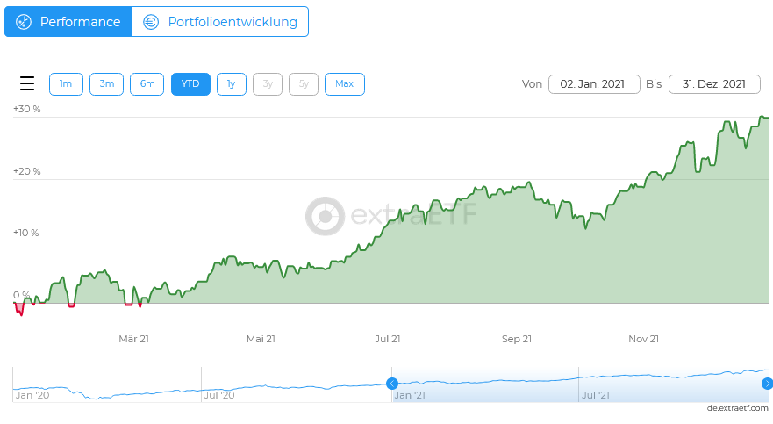Select the 1m time range
This screenshot has width=773, height=424.
tap(66, 84)
